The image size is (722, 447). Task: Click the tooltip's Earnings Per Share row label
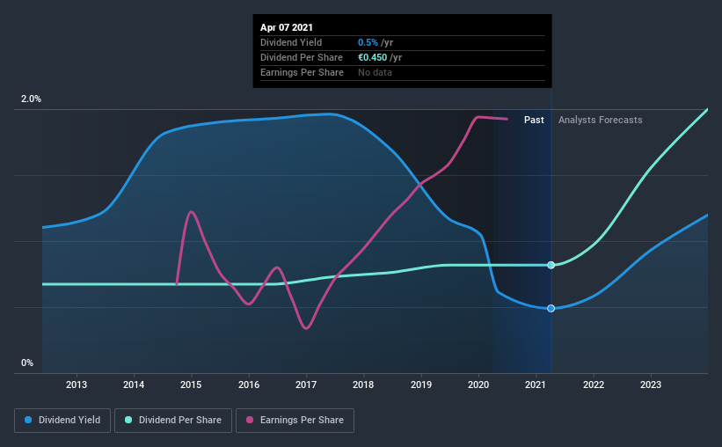coord(302,72)
